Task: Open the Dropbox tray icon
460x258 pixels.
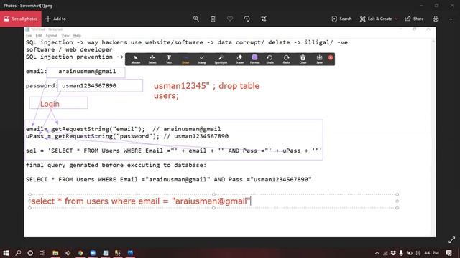Action: (393, 253)
